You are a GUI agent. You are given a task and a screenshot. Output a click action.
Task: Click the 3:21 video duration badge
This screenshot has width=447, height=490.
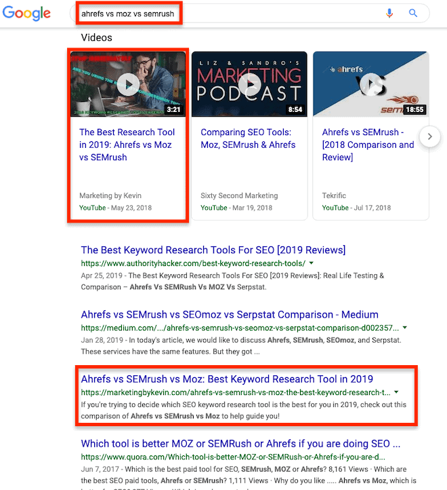click(174, 110)
